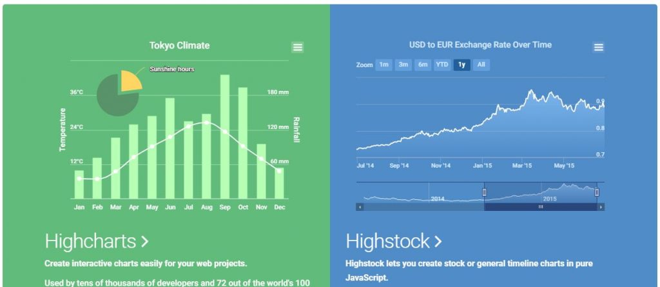This screenshot has height=287, width=660.
Task: Select the All zoom option
Action: coord(481,64)
